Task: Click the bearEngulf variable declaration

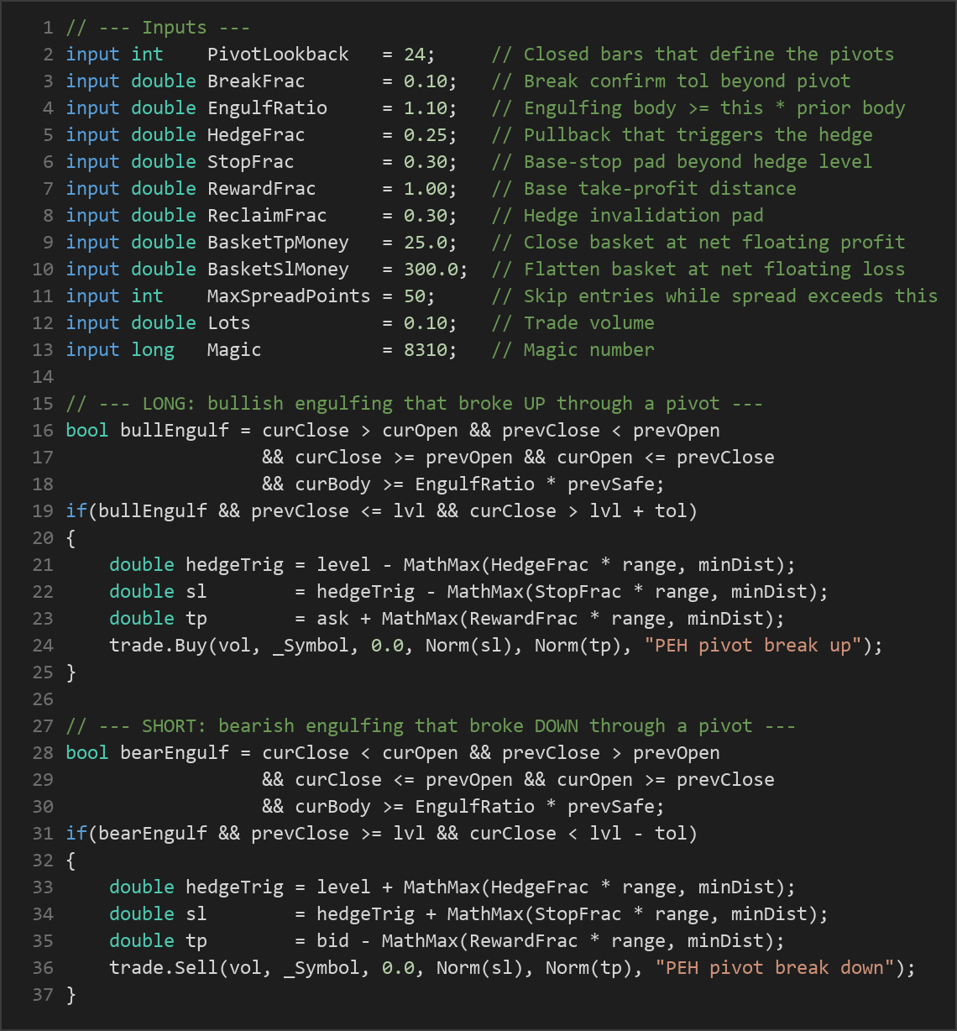Action: pyautogui.click(x=175, y=753)
